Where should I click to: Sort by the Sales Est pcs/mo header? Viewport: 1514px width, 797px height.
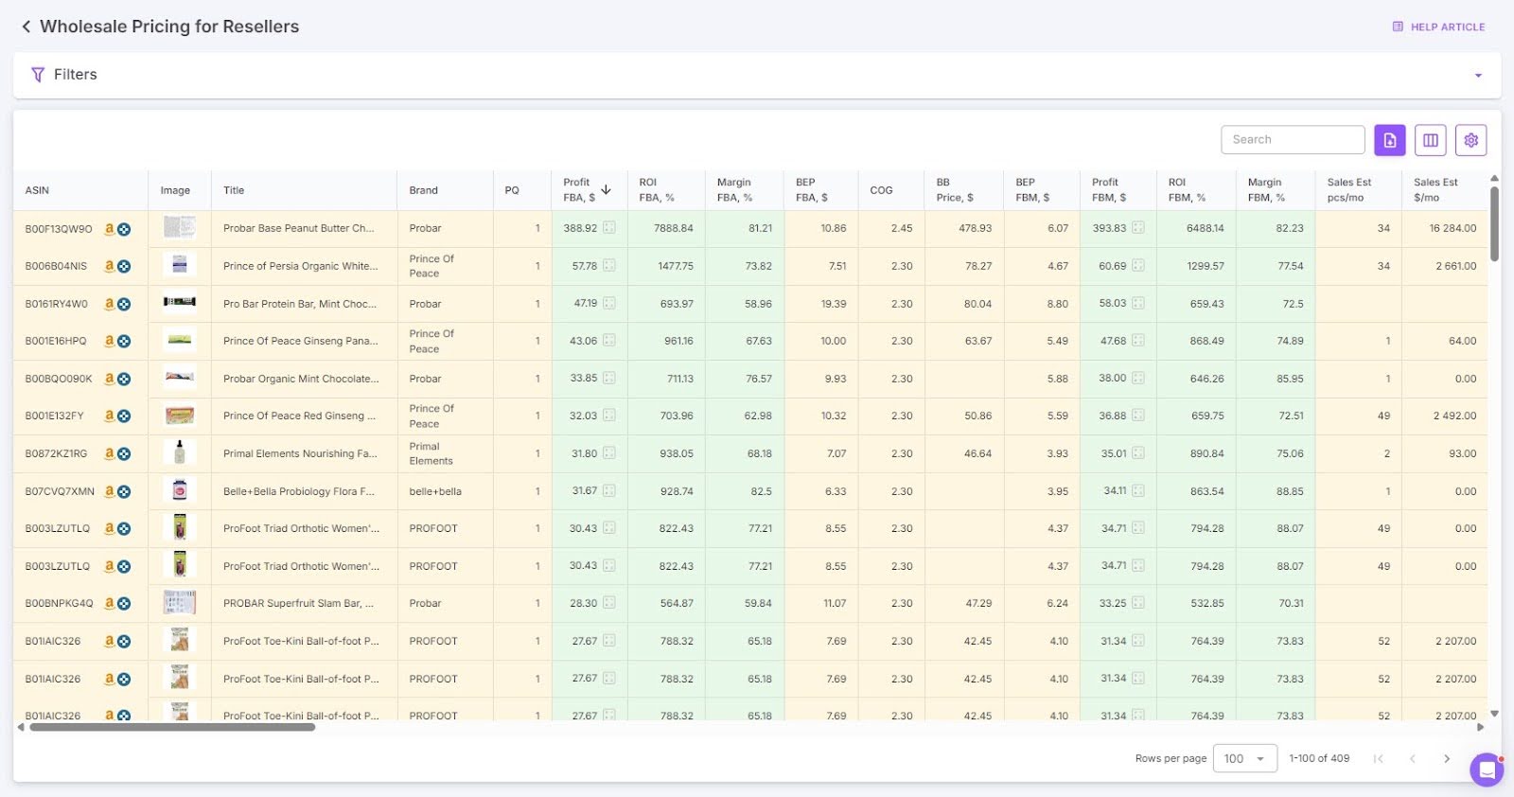tap(1348, 190)
